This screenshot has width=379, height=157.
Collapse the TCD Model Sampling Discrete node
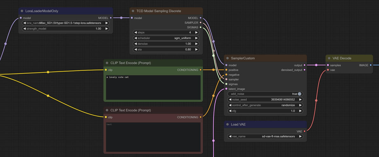tap(133, 11)
